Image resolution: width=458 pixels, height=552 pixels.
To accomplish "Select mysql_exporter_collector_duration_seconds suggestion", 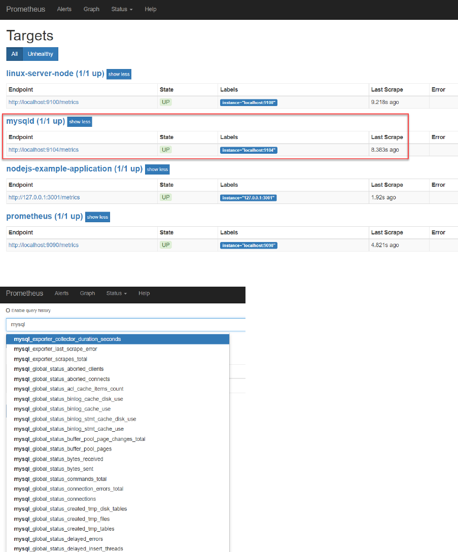I will point(118,339).
